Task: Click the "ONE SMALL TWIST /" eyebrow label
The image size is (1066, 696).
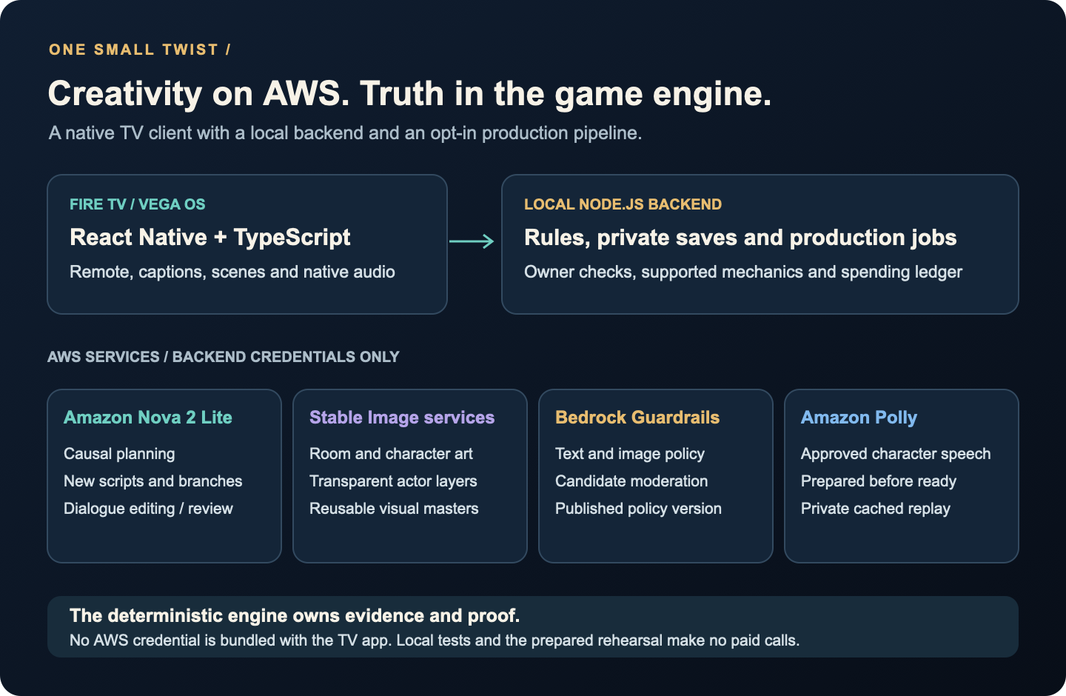Action: point(140,50)
